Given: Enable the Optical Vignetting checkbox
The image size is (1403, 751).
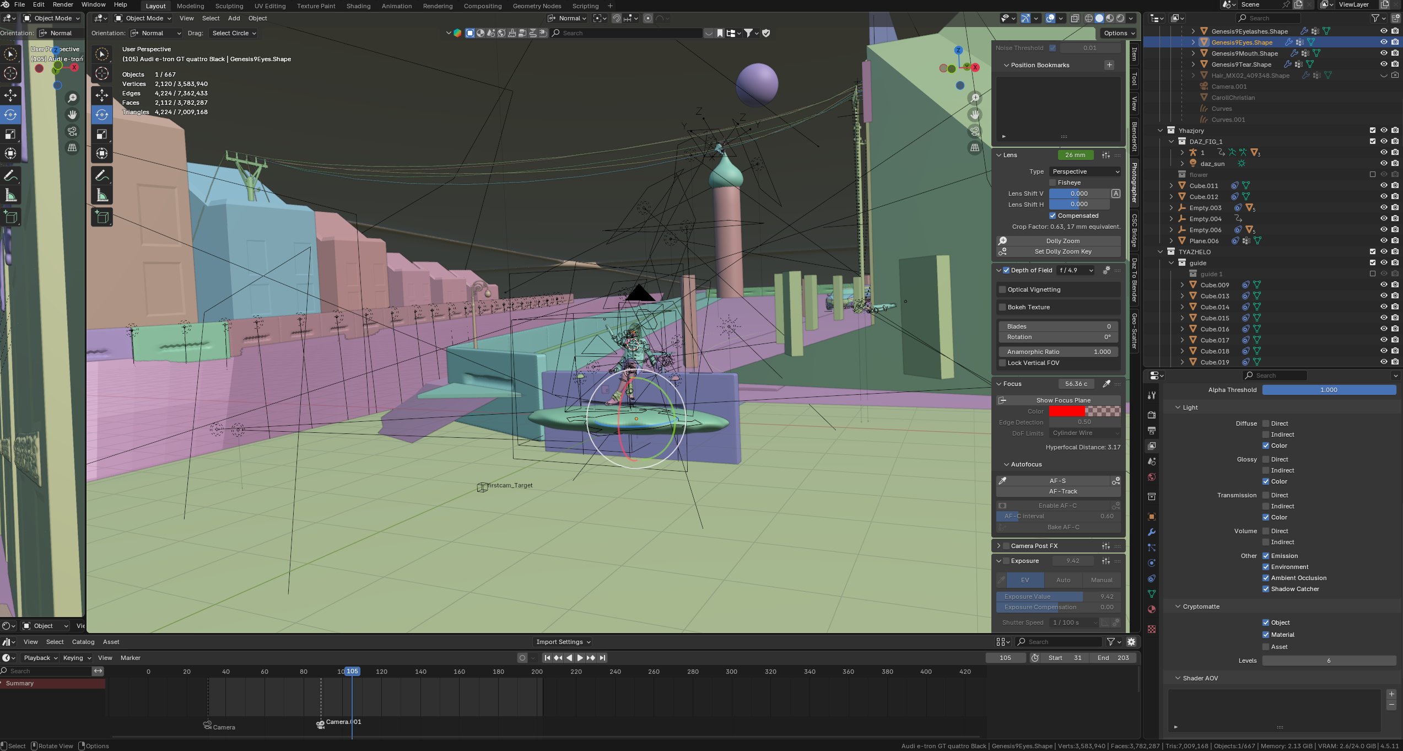Looking at the screenshot, I should (1002, 289).
